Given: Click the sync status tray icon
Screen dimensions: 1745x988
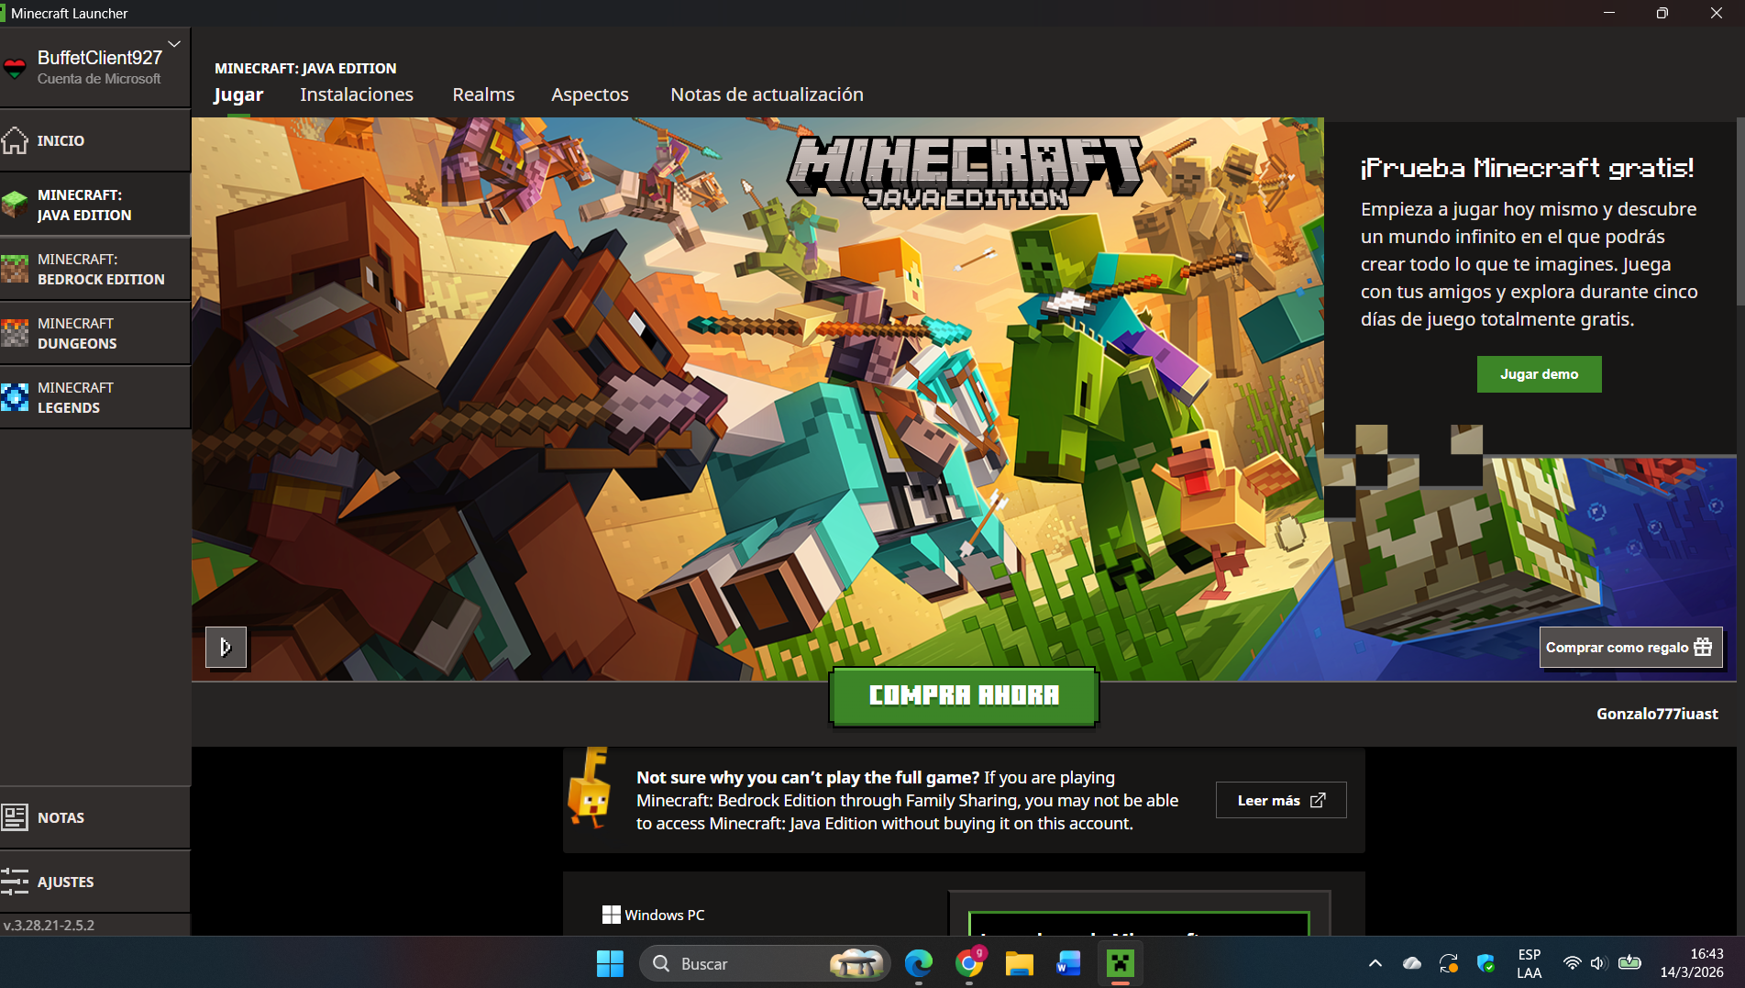Looking at the screenshot, I should point(1449,963).
